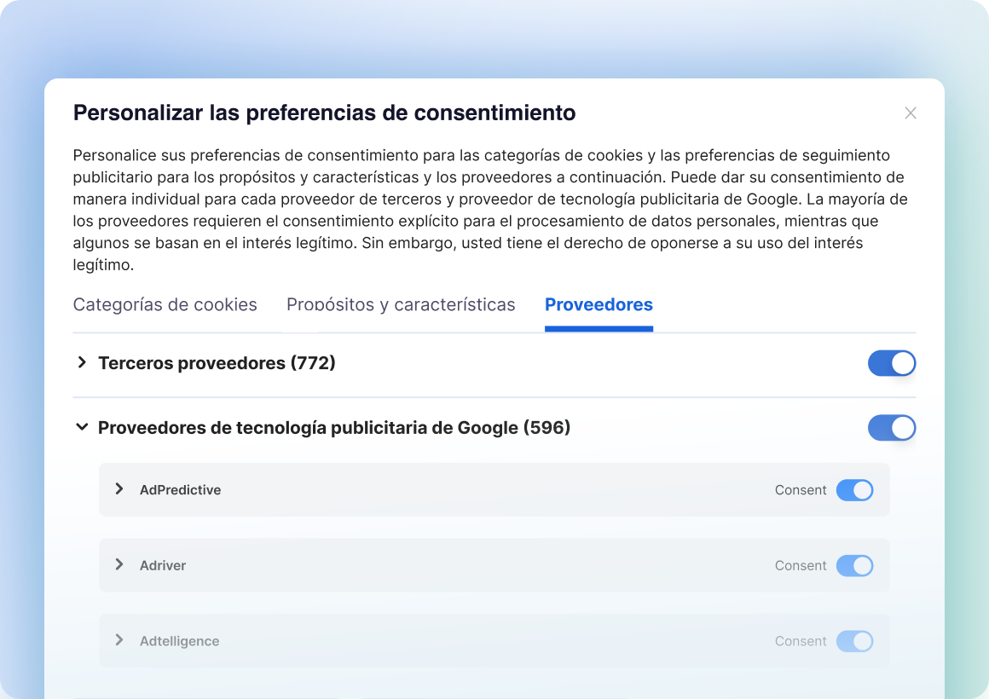Collapse the Google advertising providers chevron
989x699 pixels.
point(82,427)
